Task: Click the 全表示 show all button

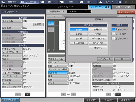Action: [x=38, y=24]
